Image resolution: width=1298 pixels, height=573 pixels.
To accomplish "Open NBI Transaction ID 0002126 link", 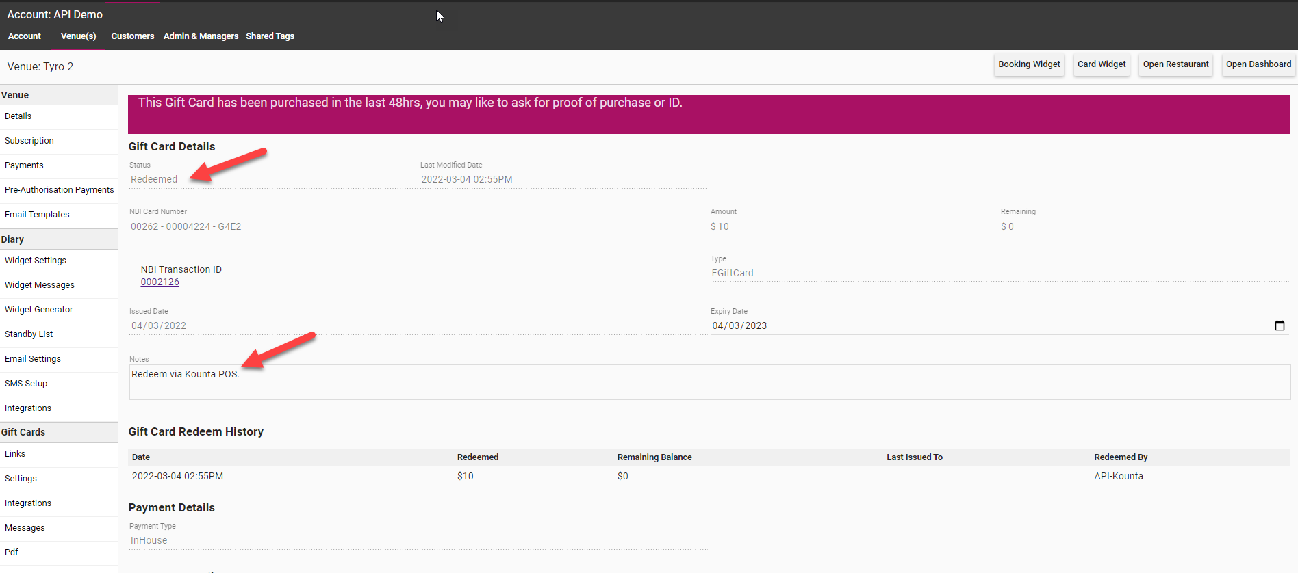I will pyautogui.click(x=160, y=282).
